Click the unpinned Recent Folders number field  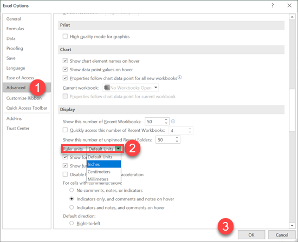[x=166, y=140]
